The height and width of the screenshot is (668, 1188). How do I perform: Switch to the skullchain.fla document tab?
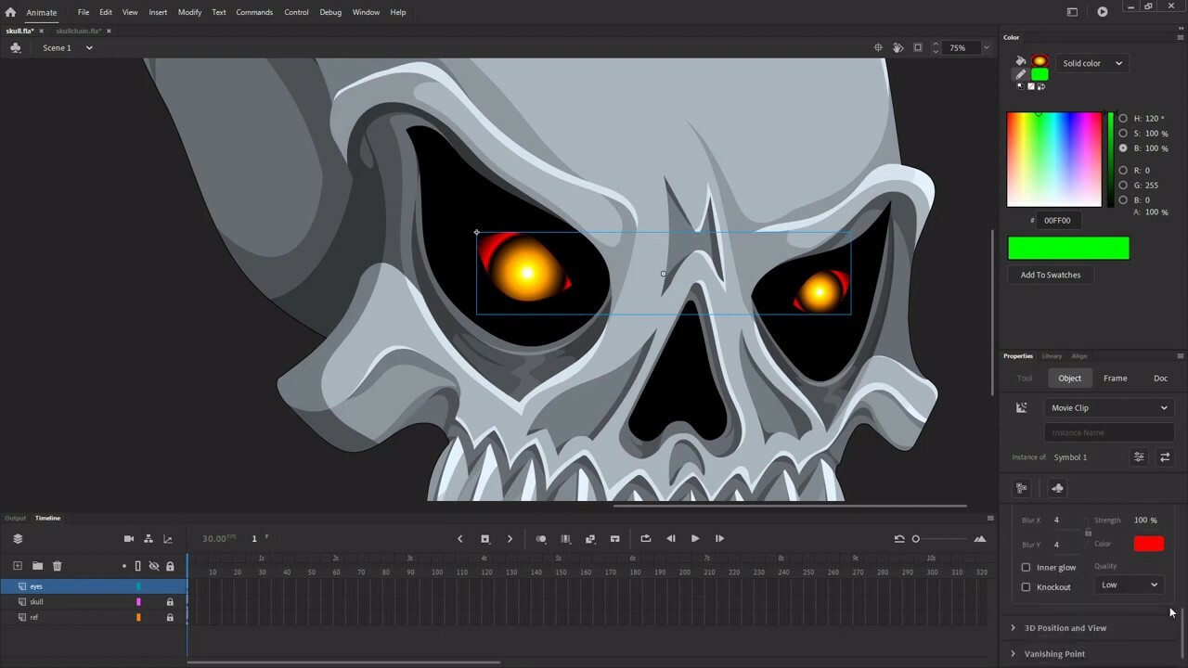pyautogui.click(x=78, y=31)
